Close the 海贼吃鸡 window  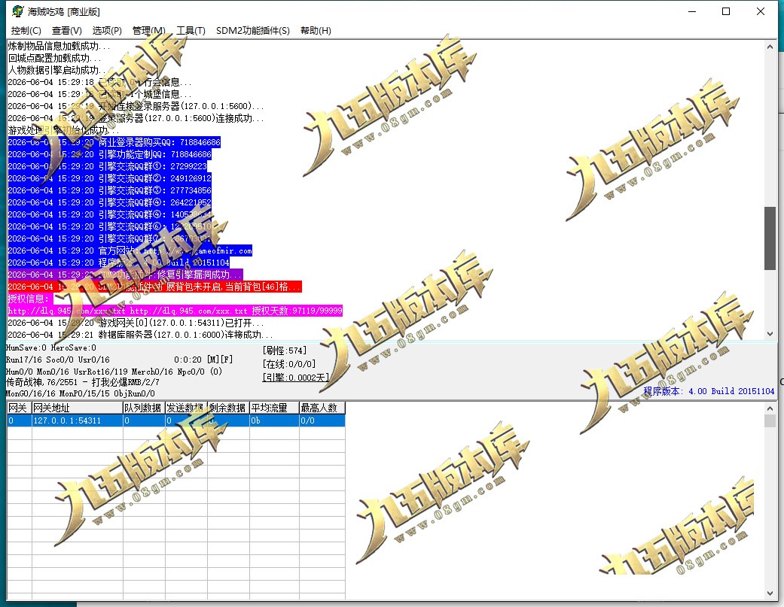tap(761, 11)
